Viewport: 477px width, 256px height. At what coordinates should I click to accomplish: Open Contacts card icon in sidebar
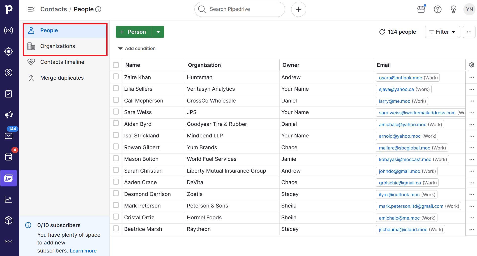pyautogui.click(x=9, y=178)
